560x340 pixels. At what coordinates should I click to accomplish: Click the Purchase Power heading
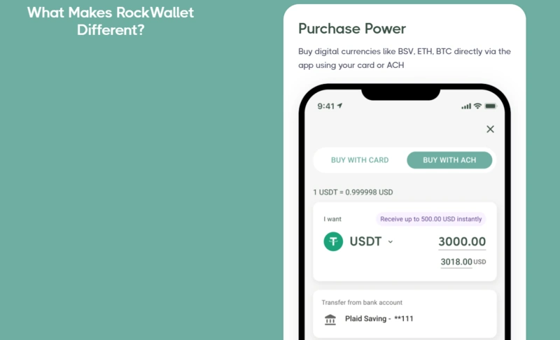click(x=352, y=29)
